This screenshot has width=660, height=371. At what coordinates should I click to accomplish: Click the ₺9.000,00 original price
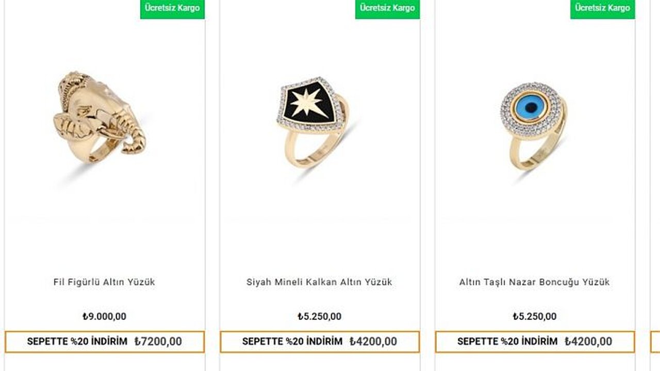pos(104,316)
